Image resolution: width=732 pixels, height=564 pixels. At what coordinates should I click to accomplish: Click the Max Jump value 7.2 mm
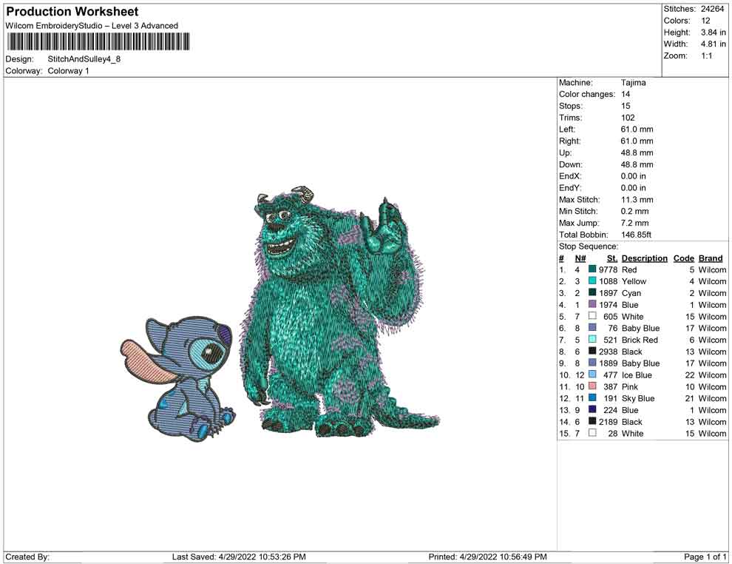point(634,223)
